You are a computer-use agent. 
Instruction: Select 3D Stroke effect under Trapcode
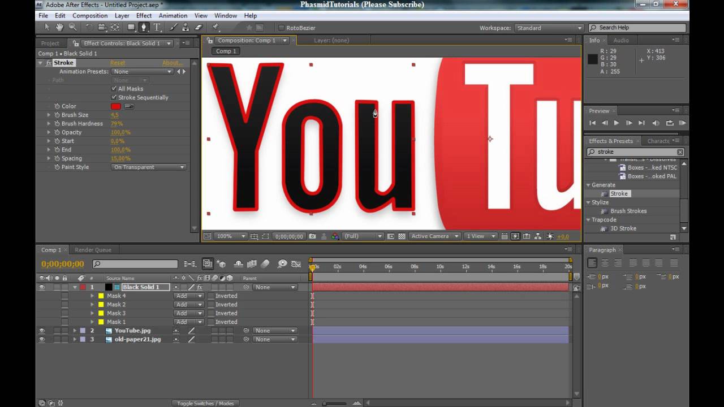tap(623, 228)
